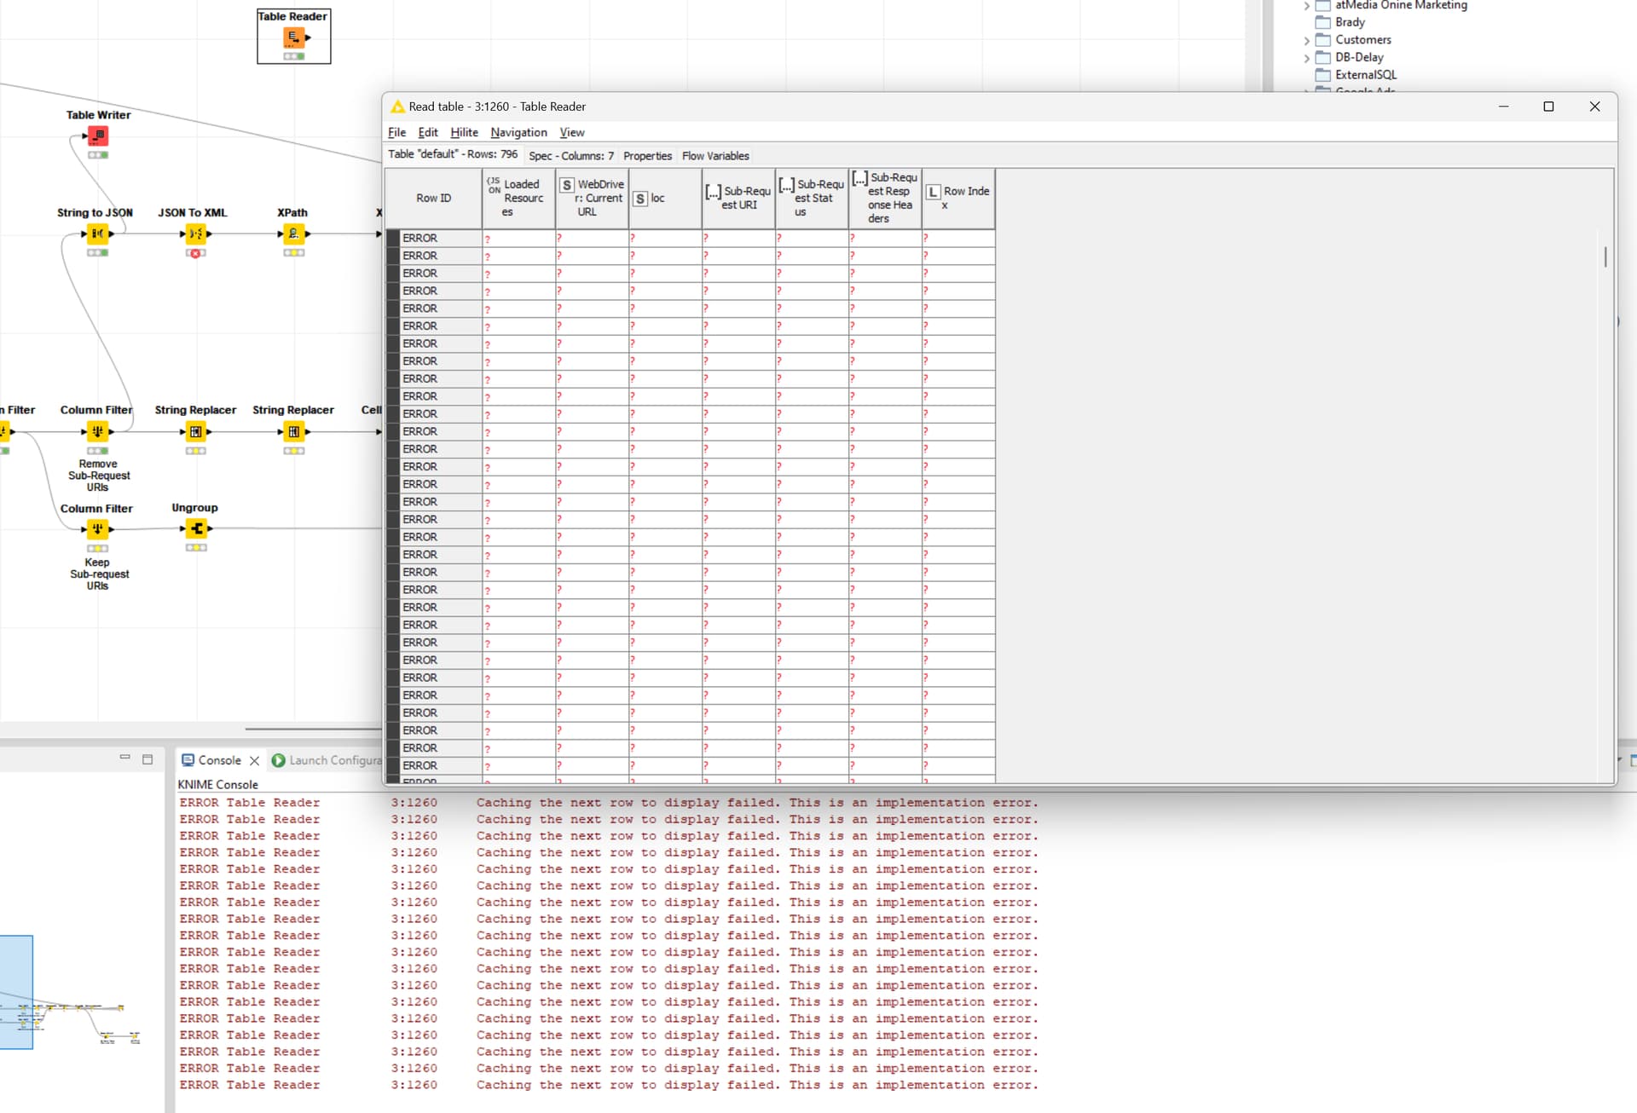Open the Edit menu in Read table window
1637x1113 pixels.
(x=428, y=132)
